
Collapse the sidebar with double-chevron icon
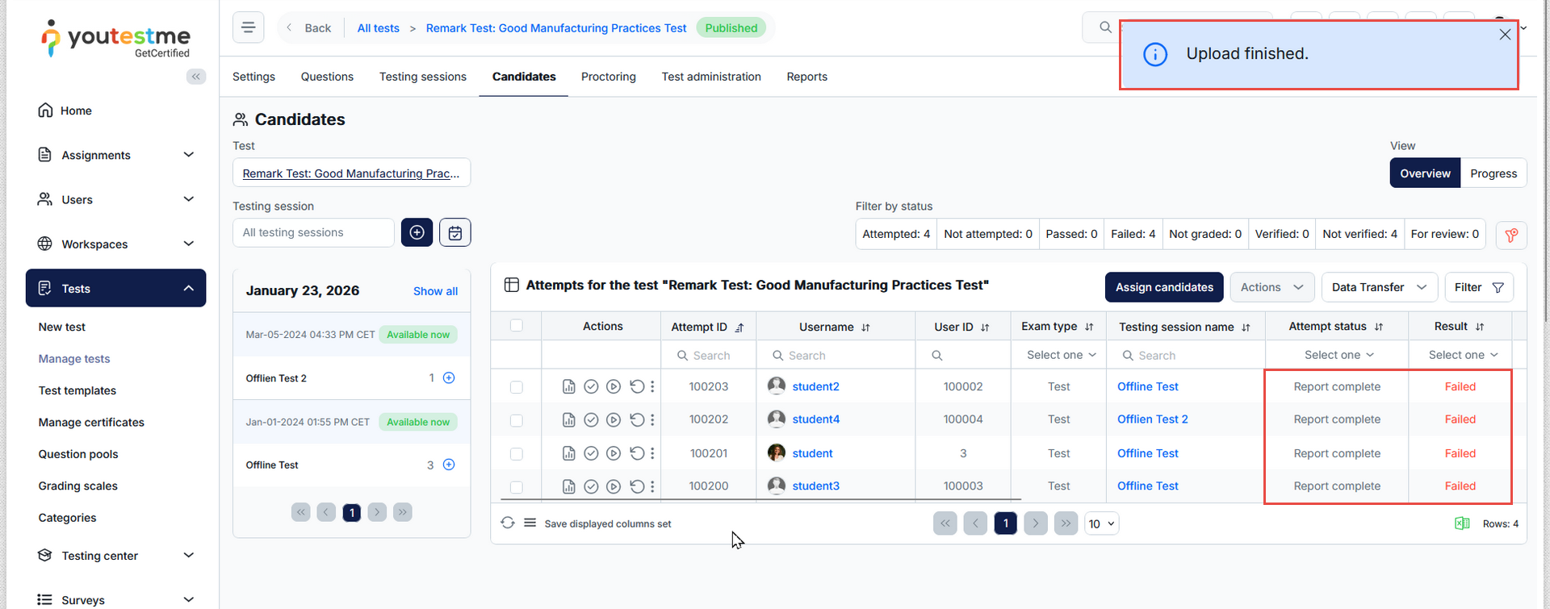(x=196, y=77)
